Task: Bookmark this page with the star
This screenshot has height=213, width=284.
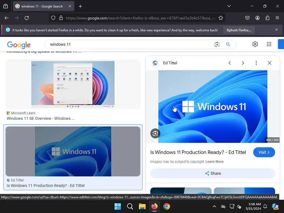Action: tap(220, 18)
